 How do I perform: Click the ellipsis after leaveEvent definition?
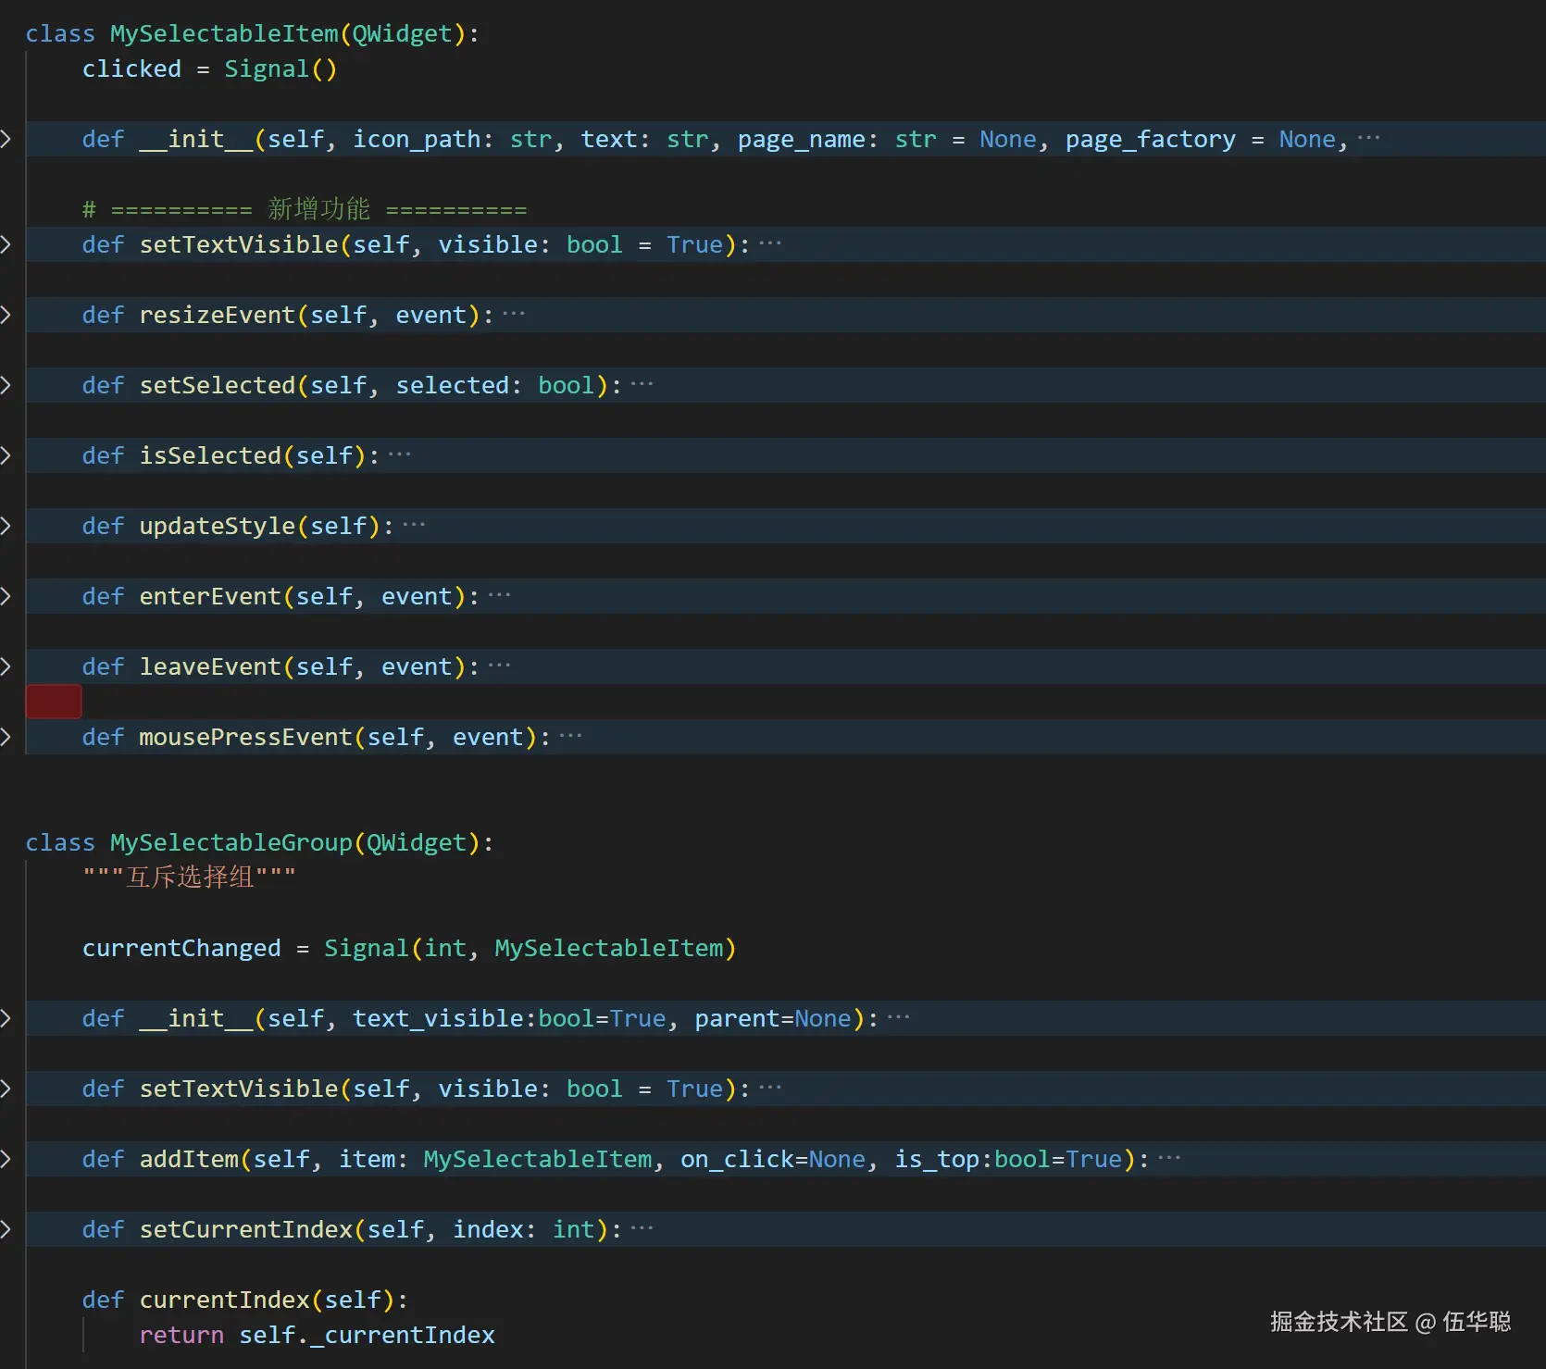[499, 666]
